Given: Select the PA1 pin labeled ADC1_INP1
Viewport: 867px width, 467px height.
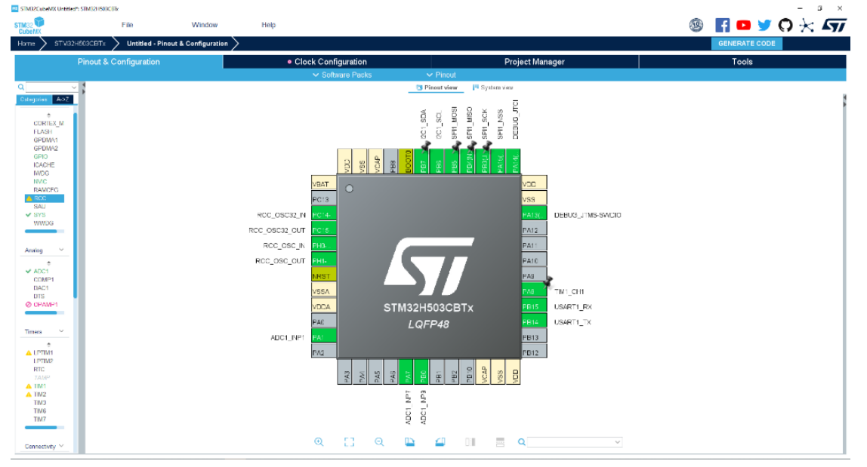Looking at the screenshot, I should click(323, 337).
